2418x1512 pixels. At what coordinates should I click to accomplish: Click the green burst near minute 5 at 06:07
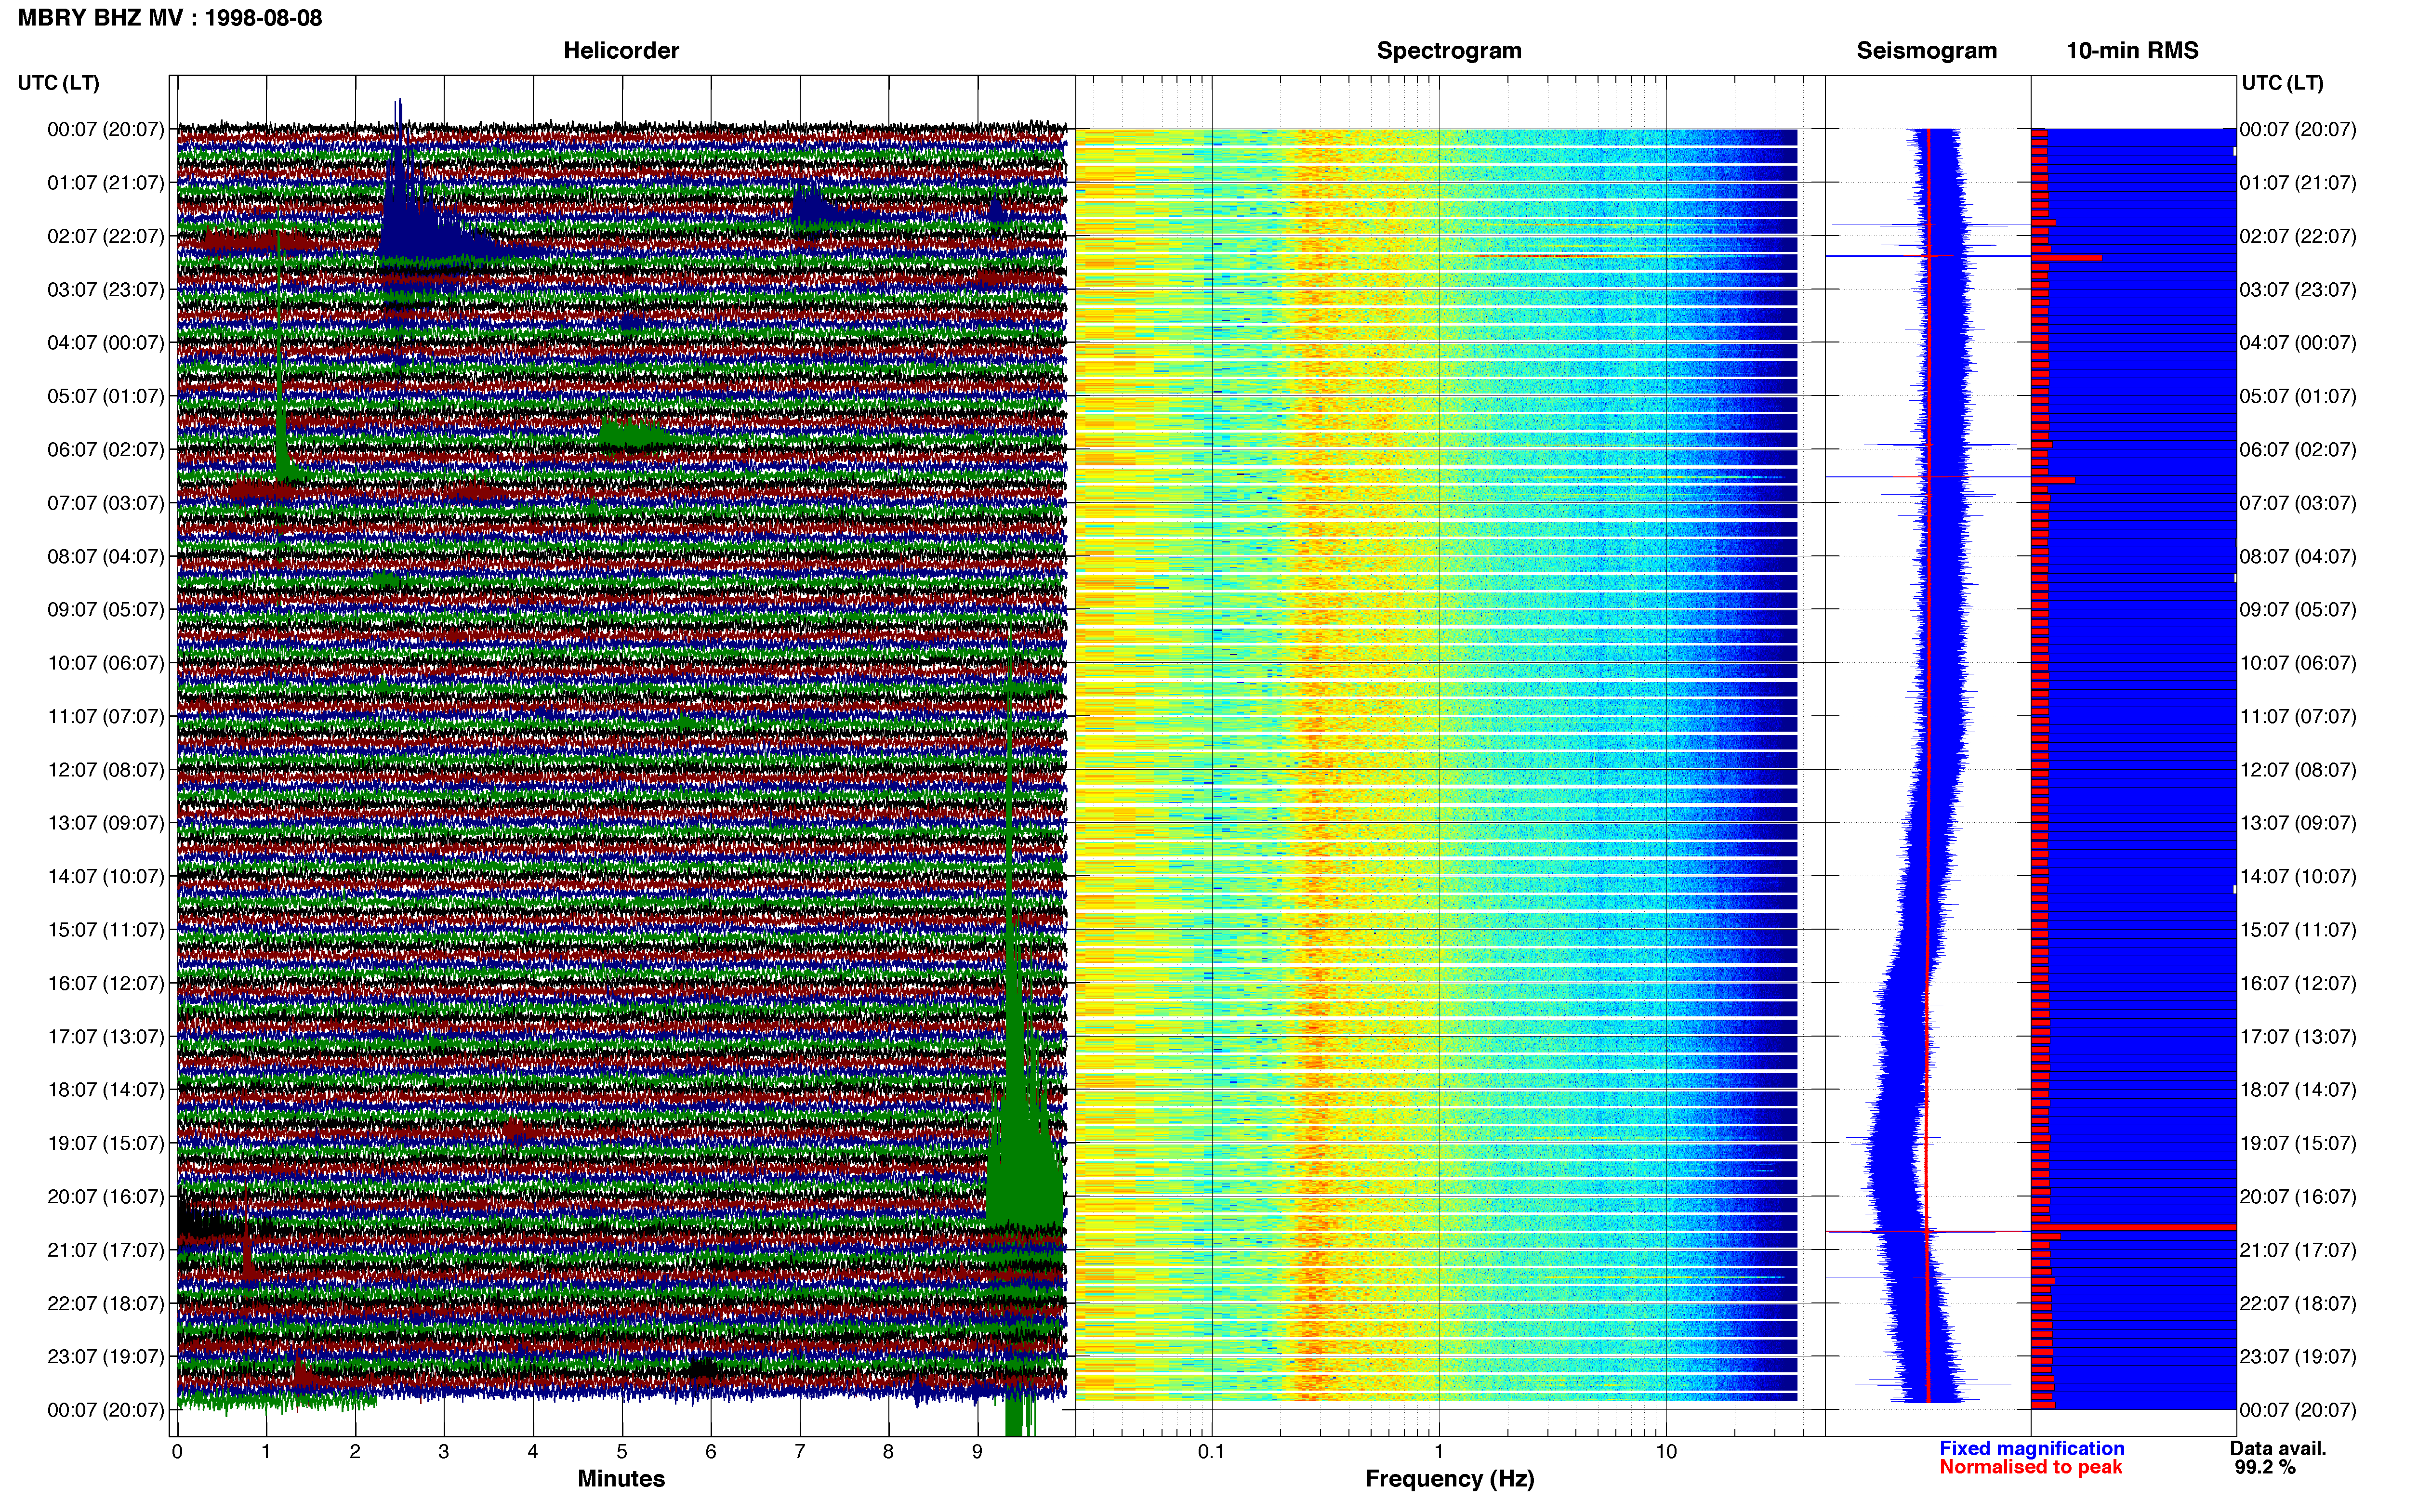point(634,434)
